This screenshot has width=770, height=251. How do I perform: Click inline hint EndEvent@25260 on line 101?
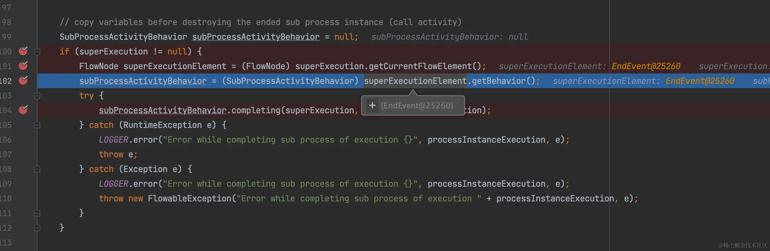(646, 66)
